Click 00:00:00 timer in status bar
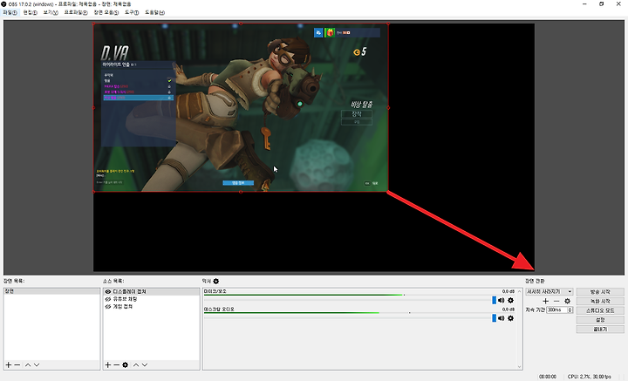Viewport: 628px width, 381px height. [x=548, y=377]
